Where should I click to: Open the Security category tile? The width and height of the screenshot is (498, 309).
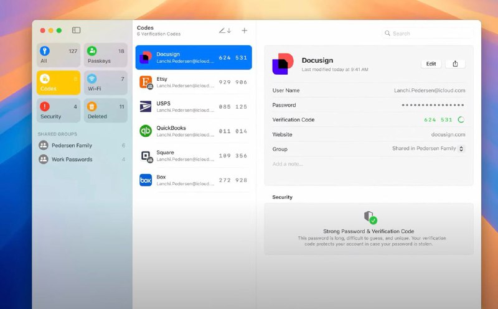[x=59, y=111]
